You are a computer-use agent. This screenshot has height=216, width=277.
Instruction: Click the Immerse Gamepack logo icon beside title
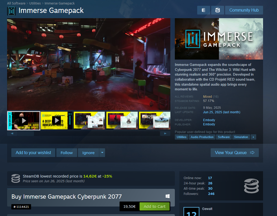[12, 11]
